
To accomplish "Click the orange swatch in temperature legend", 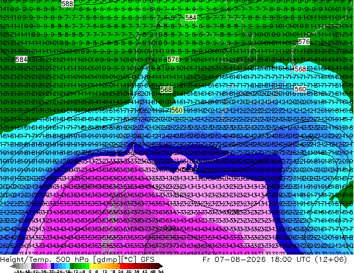I will pos(114,266).
